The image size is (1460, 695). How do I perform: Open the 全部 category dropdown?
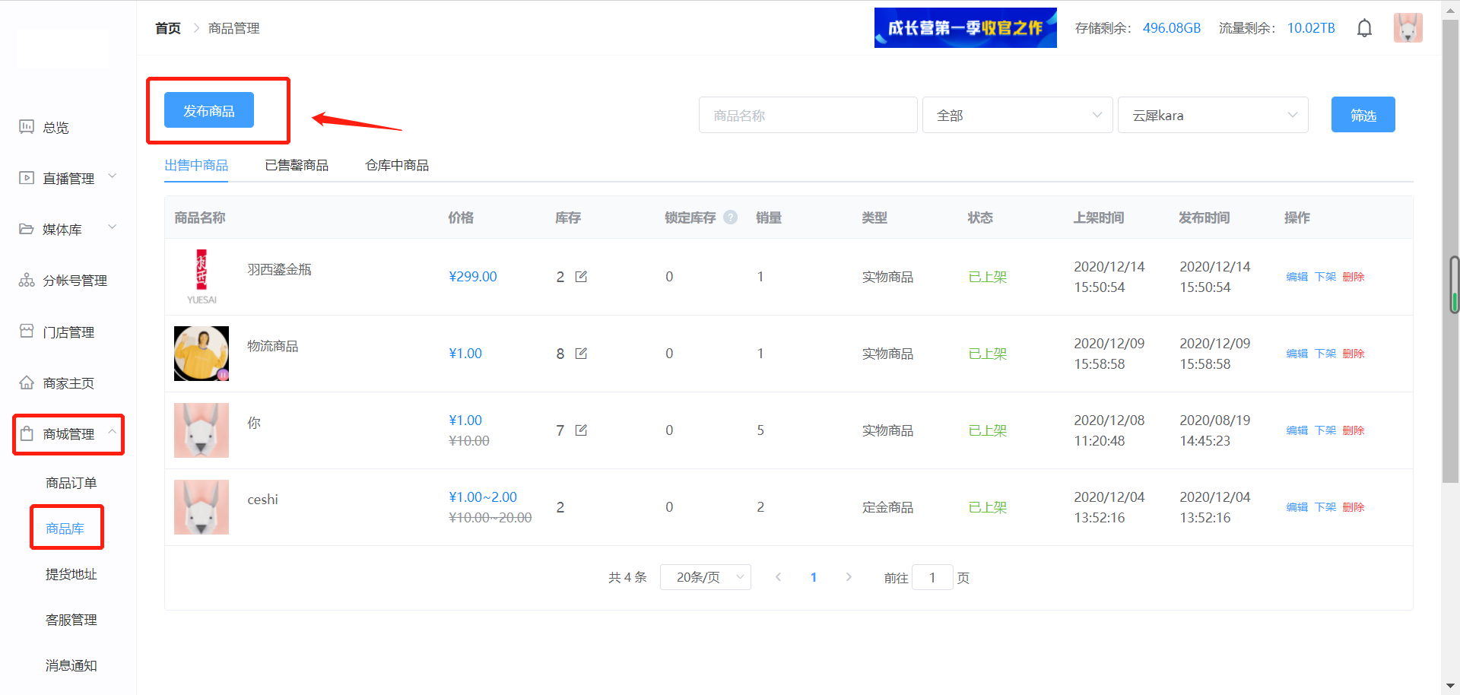pyautogui.click(x=1017, y=115)
